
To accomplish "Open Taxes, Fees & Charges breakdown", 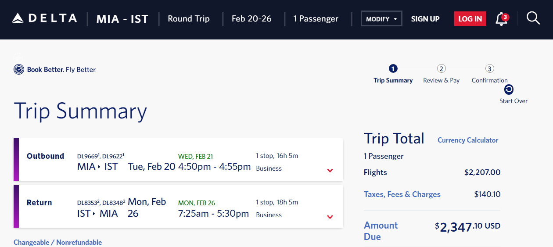I will coord(402,194).
